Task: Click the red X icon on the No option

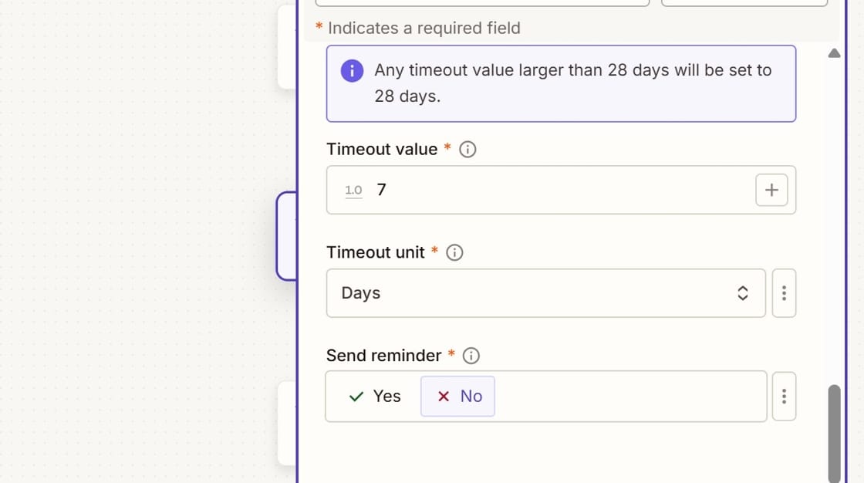Action: (442, 396)
